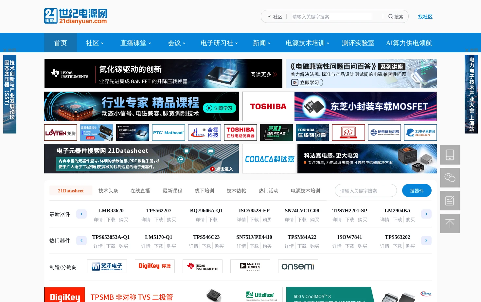Open the 信号链技术网 logo tile
Screen dimensions: 481x302
pyautogui.click(x=384, y=133)
